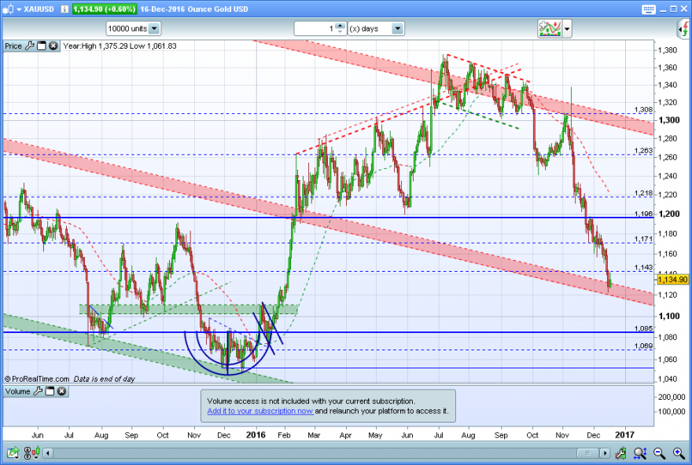Open the chart style candlestick icon
This screenshot has height=465, width=692.
[31, 452]
